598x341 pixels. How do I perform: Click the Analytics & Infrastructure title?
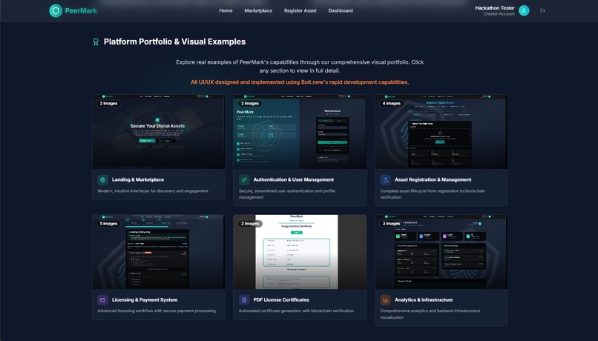click(424, 299)
